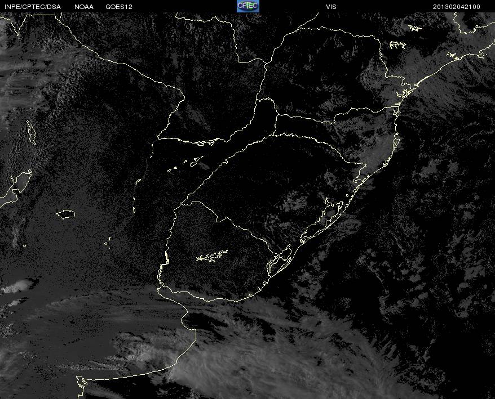Click the 201302042100 timestamp
This screenshot has width=495, height=399.
pos(457,7)
